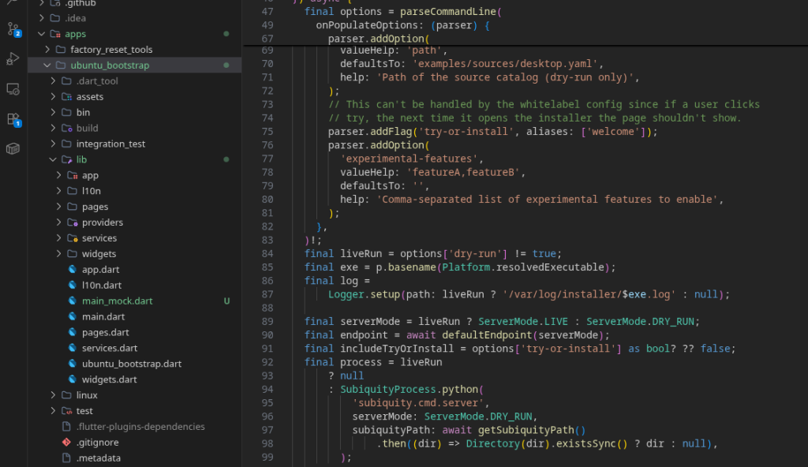This screenshot has height=467, width=808.
Task: Expand the integration_test folder chevron
Action: [x=53, y=144]
